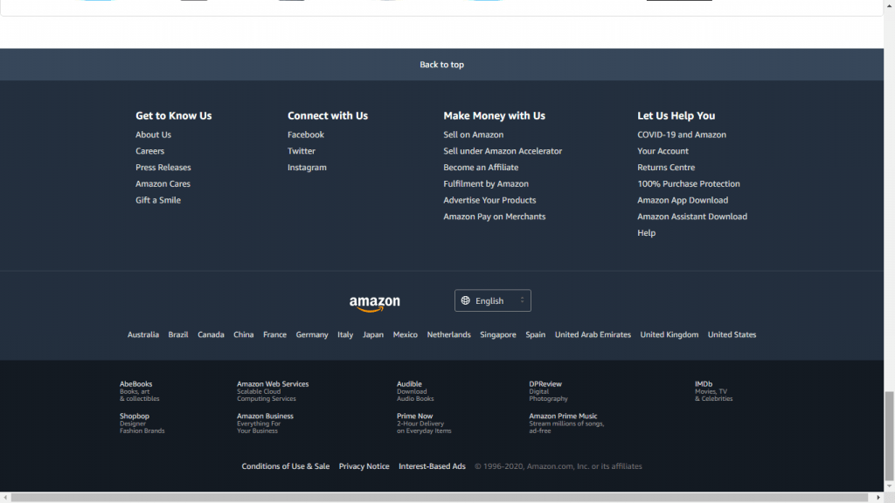
Task: Select United Arab Emirates site
Action: click(x=593, y=334)
